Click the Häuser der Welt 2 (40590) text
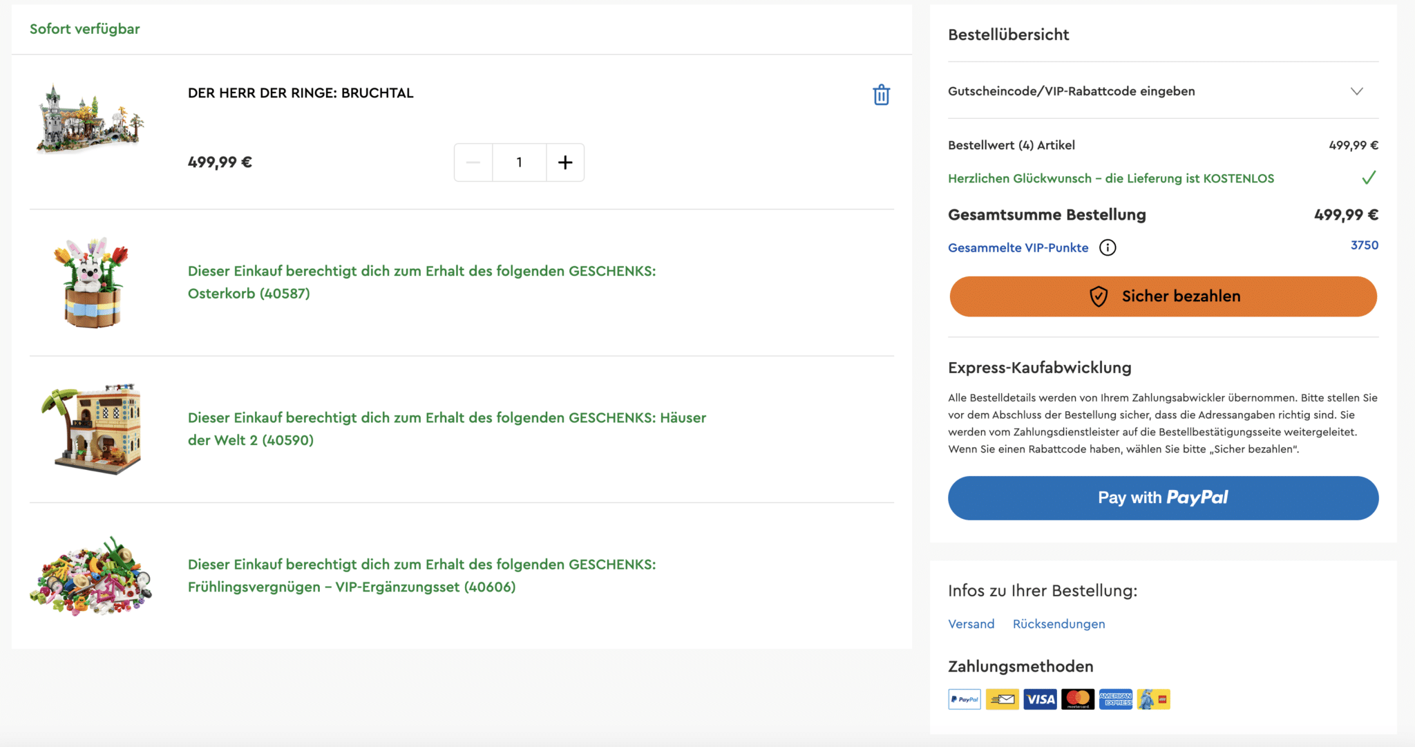The image size is (1415, 747). (447, 429)
